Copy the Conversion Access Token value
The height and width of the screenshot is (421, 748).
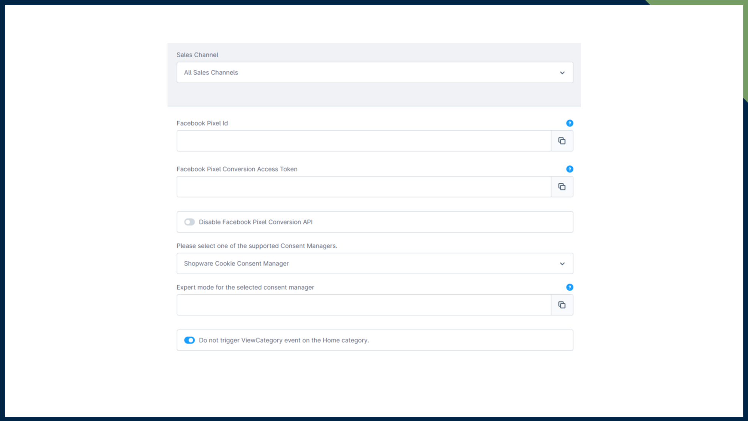562,187
